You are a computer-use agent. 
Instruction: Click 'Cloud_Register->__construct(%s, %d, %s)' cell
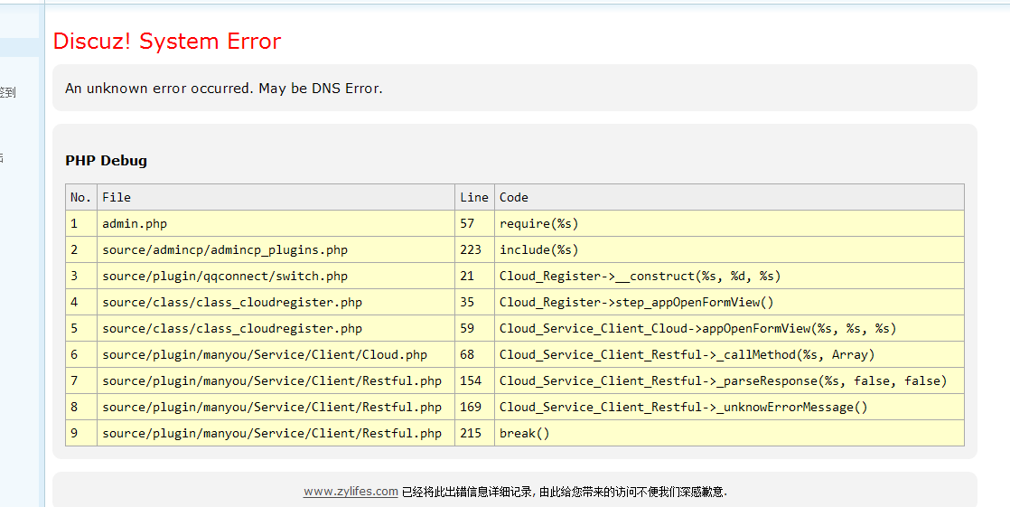pyautogui.click(x=729, y=276)
